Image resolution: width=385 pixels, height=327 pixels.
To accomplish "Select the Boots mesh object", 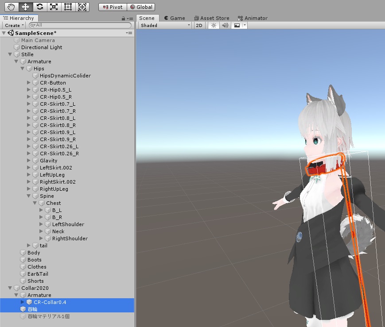I will tap(34, 260).
